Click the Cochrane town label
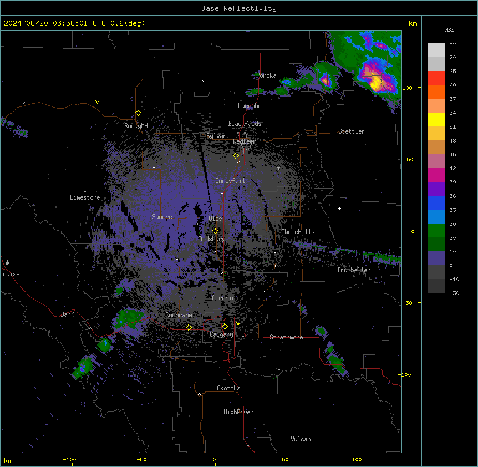This screenshot has width=478, height=467. pos(179,315)
